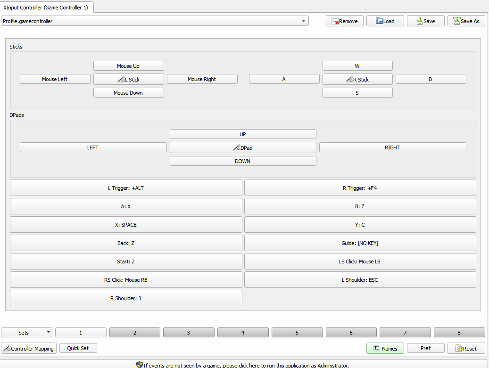
Task: Edit the RS Click: Mouse RB mapping
Action: pos(126,279)
